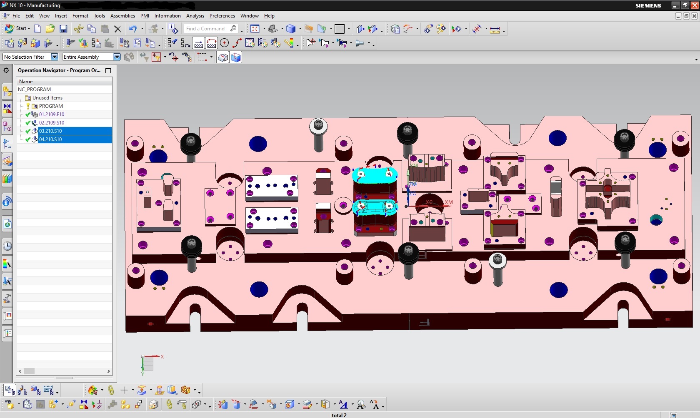Toggle Program Order View button
Screen dimensions: 700x418
pos(9,390)
